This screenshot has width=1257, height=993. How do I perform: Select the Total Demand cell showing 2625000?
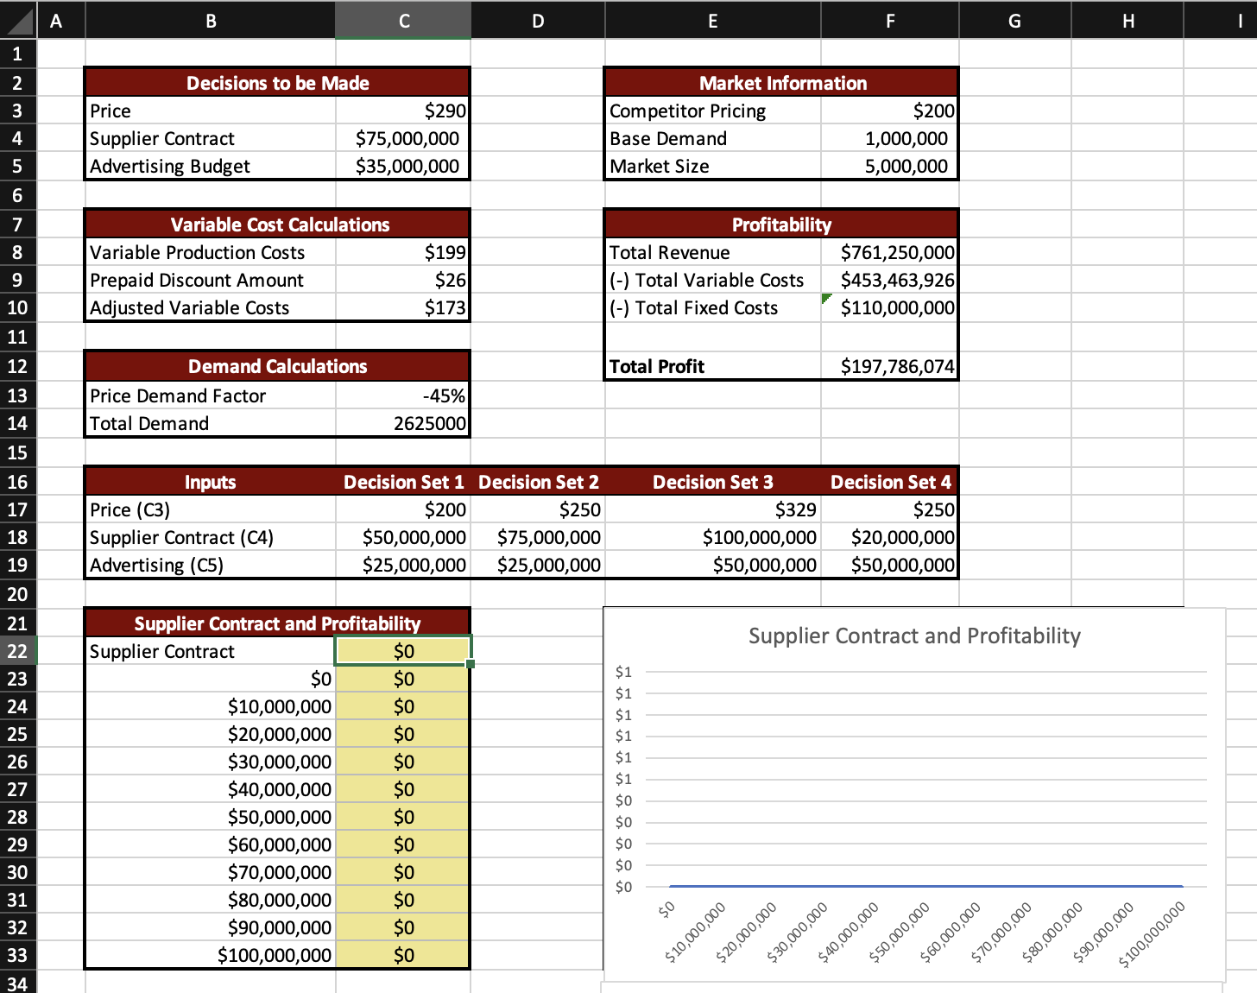(x=402, y=423)
